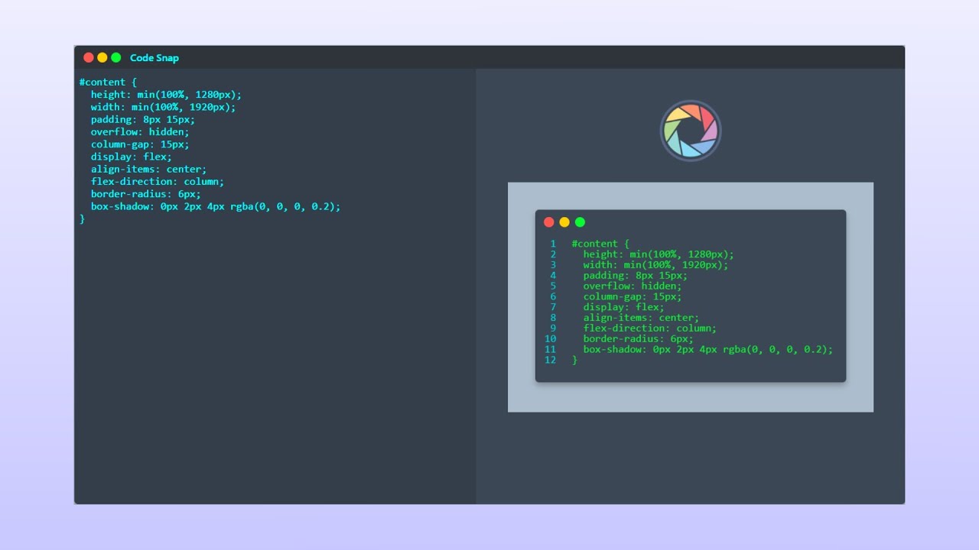Screen dimensions: 979x550
Task: Click the green closing brace in the preview
Action: pyautogui.click(x=574, y=360)
